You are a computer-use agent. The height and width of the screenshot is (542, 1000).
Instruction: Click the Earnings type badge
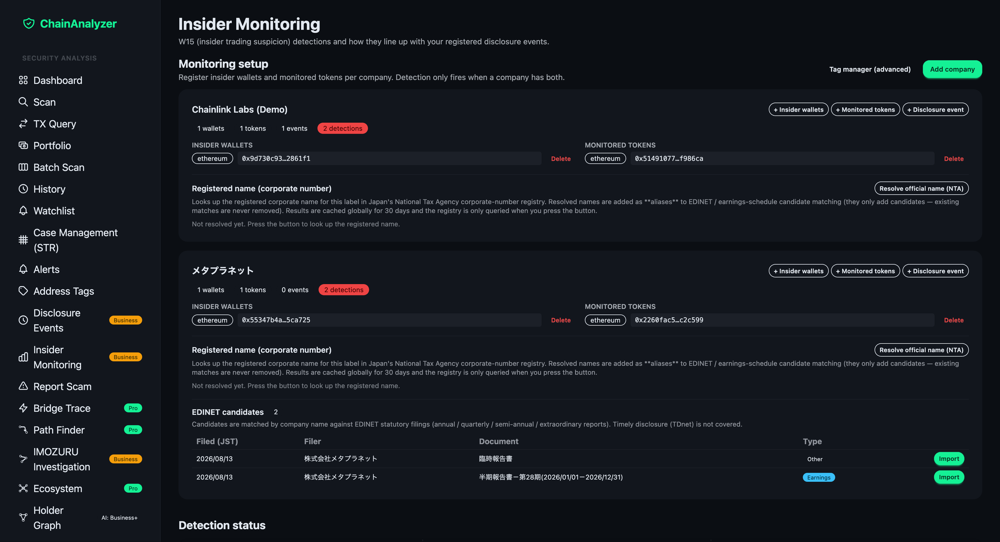[819, 477]
